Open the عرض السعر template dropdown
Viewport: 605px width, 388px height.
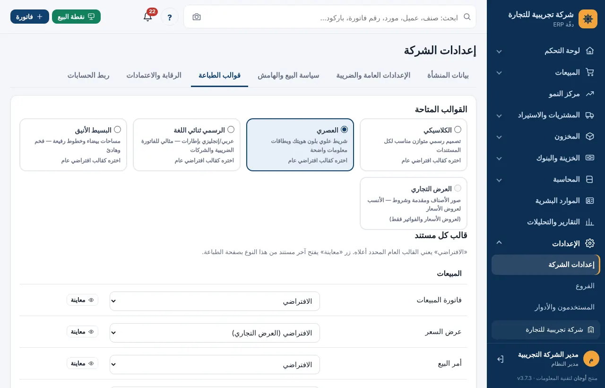tap(215, 333)
